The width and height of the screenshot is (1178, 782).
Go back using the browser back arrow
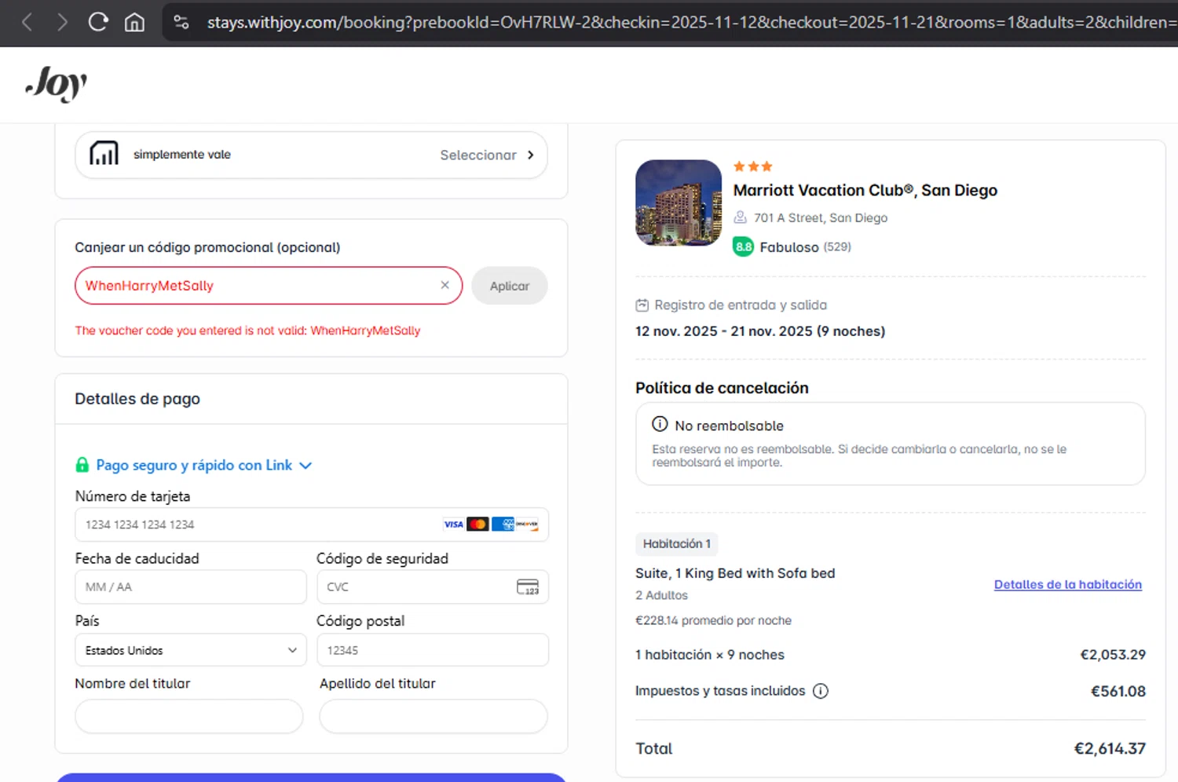(27, 22)
